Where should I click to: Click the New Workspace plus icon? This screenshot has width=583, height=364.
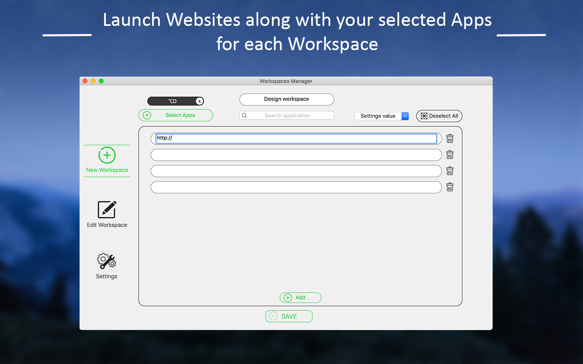coord(106,155)
